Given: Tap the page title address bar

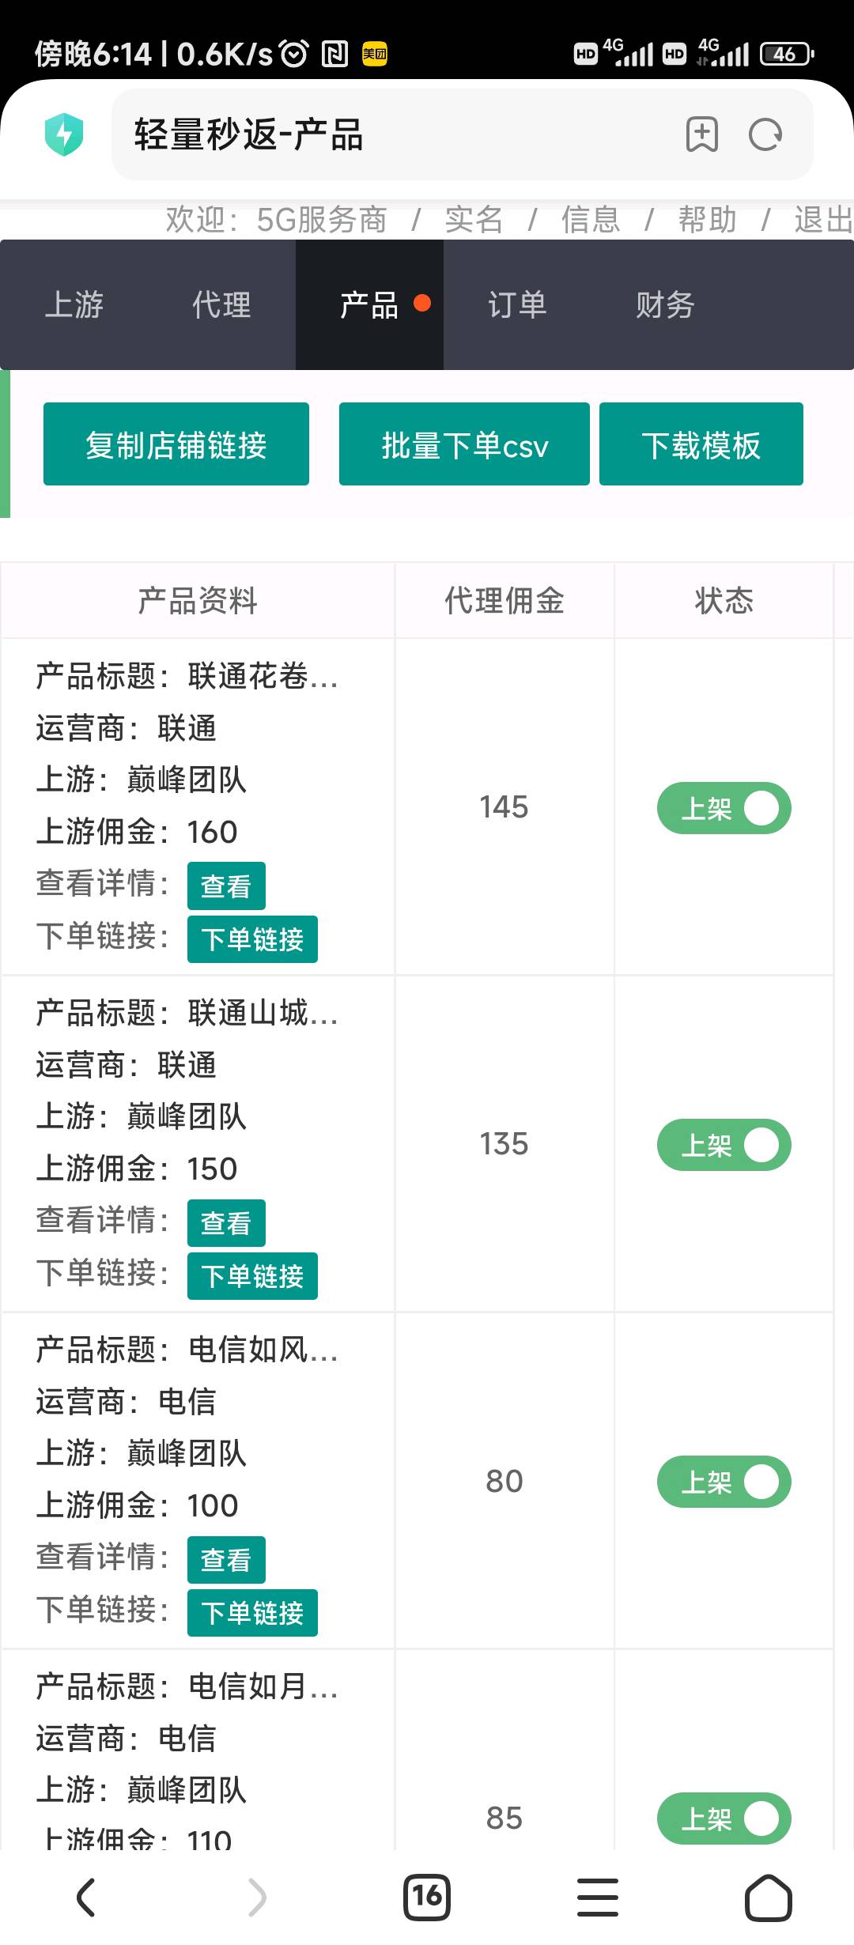Looking at the screenshot, I should coord(395,134).
